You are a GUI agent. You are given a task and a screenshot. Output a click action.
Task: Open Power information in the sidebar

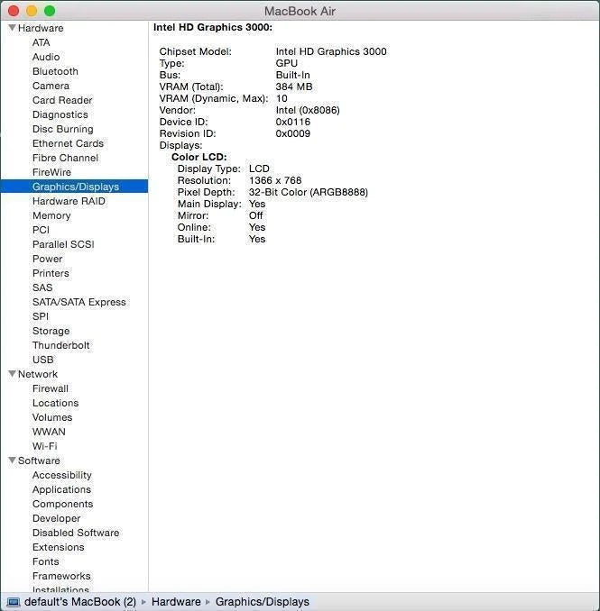(47, 259)
